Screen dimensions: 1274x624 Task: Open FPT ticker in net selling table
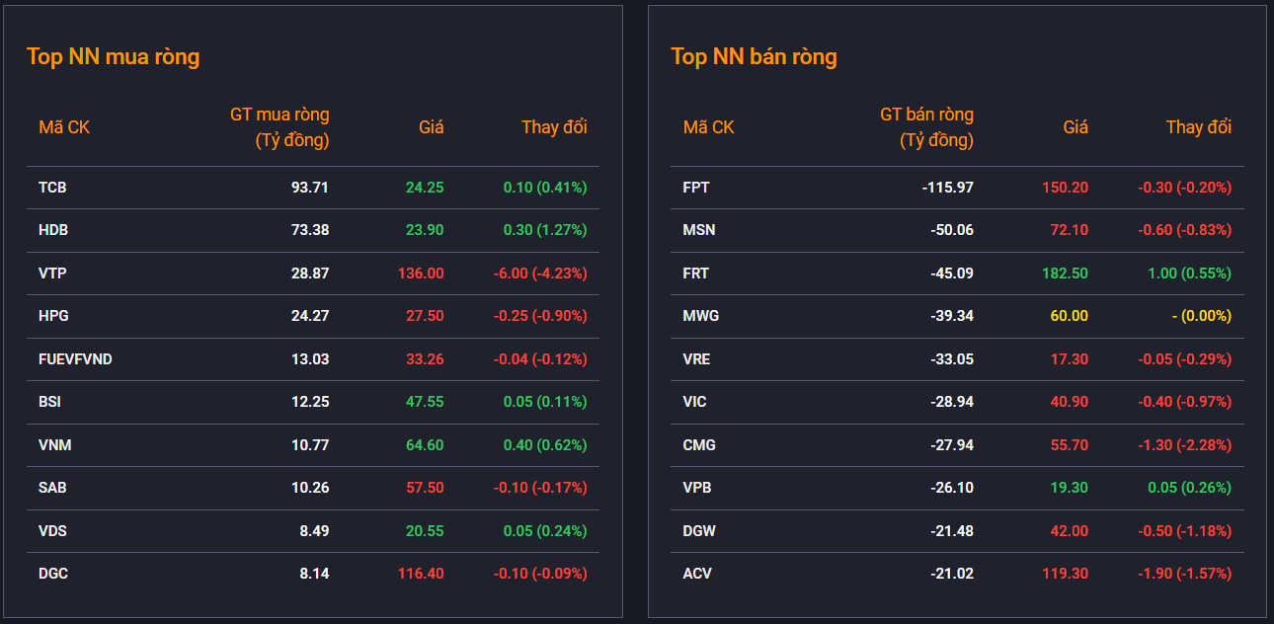696,188
